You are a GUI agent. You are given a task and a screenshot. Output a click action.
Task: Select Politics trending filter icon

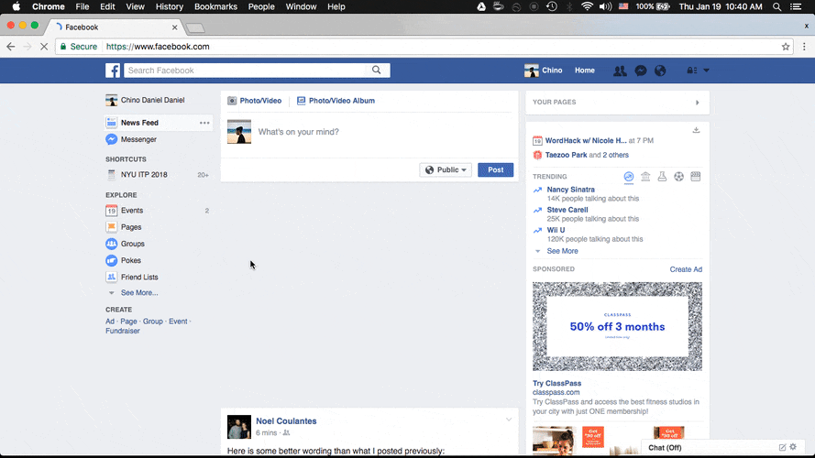(645, 177)
